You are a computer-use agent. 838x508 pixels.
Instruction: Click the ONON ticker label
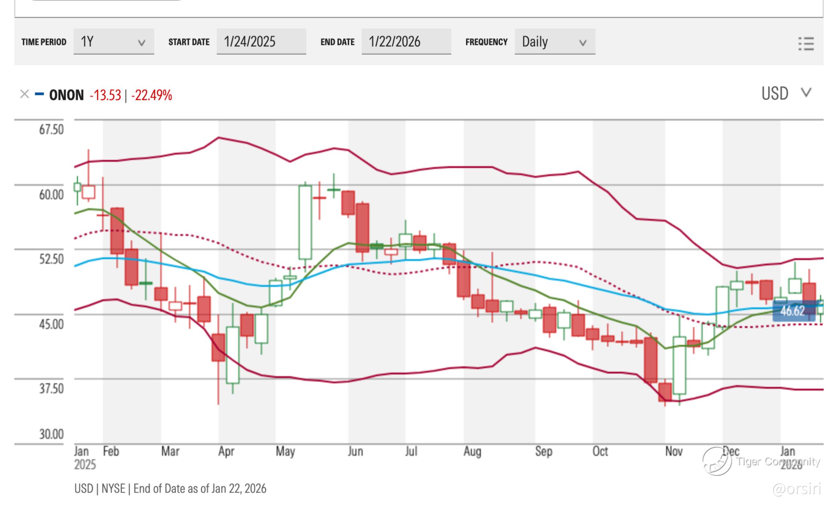(66, 95)
